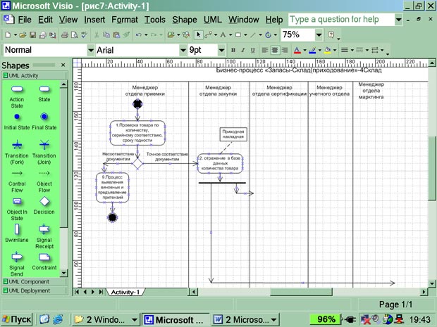Screen dimensions: 437x327
Task: Switch to the Activity-1 page tab
Action: pos(125,293)
